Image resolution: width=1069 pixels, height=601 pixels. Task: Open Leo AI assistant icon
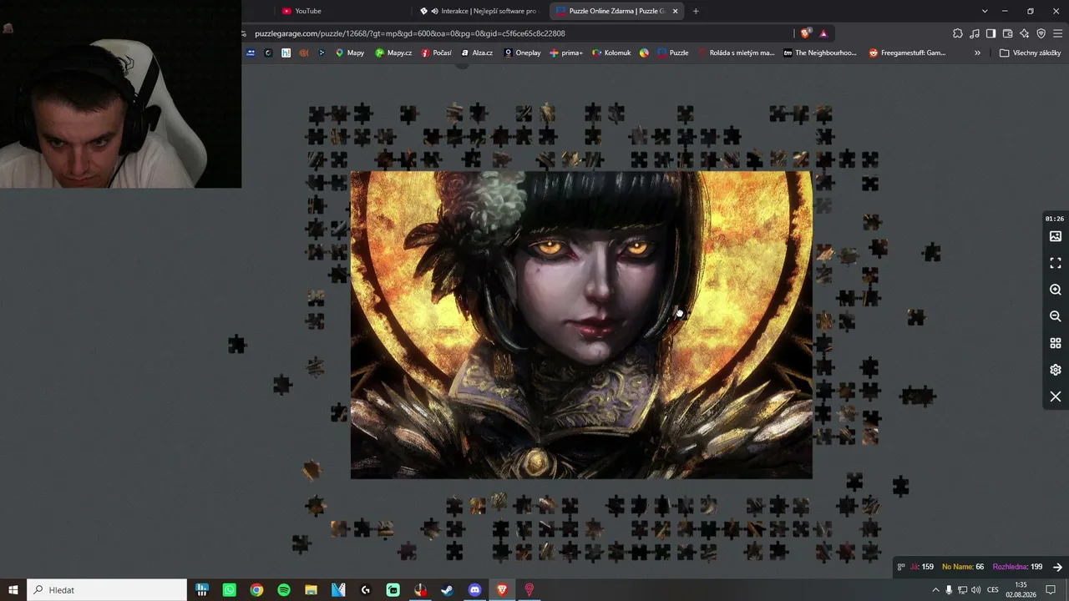[1024, 33]
